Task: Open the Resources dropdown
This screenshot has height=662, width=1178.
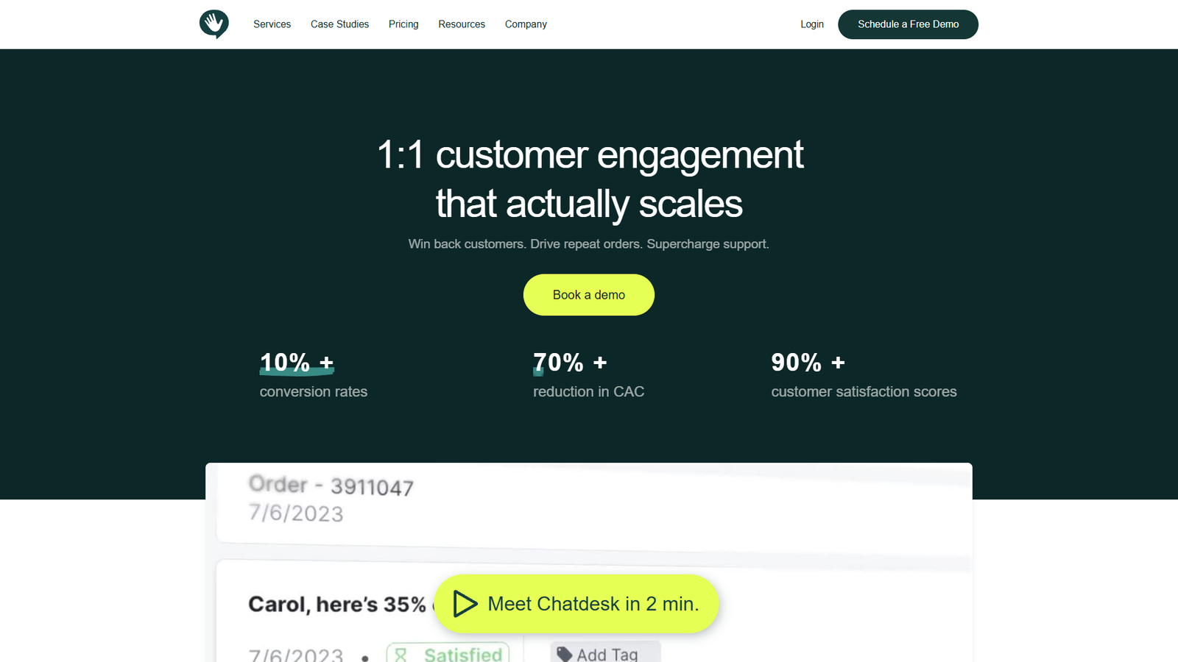Action: (x=462, y=24)
